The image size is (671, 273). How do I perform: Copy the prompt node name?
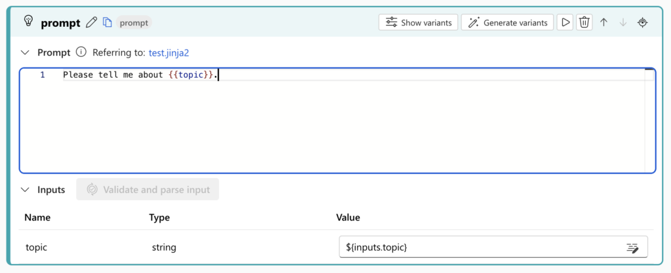coord(107,23)
